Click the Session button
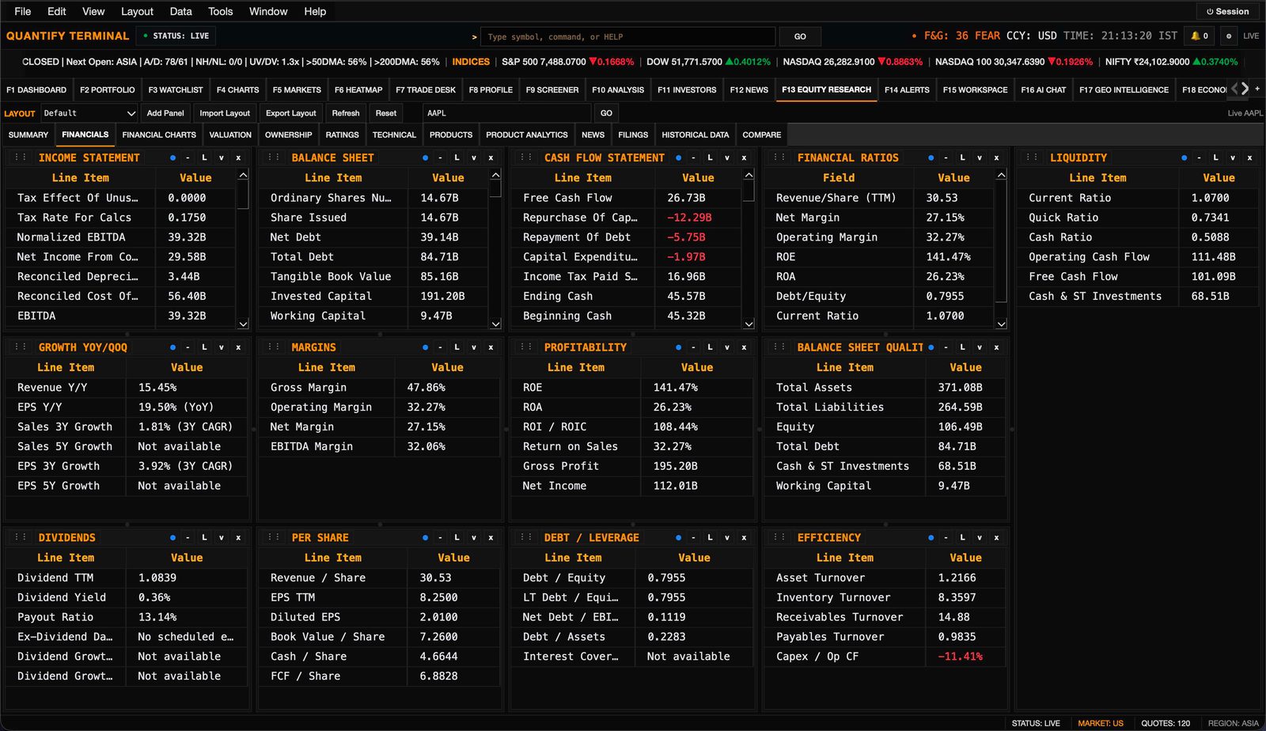1266x731 pixels. tap(1227, 11)
